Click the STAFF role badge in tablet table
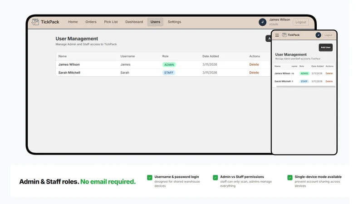 click(168, 73)
